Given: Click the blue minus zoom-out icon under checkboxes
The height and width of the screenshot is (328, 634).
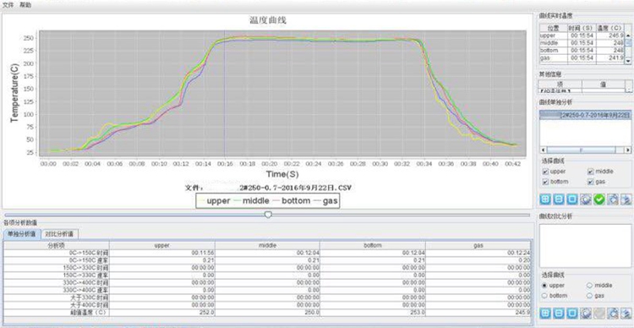Looking at the screenshot, I should coord(559,199).
